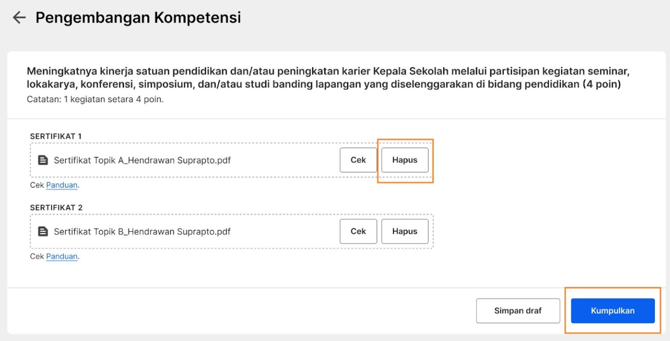
Task: Check Sertifikat 2 with the Cek button
Action: click(x=358, y=231)
